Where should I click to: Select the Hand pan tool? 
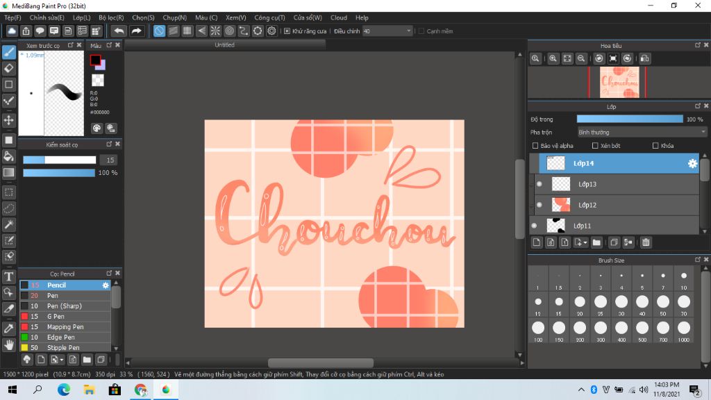pos(9,344)
